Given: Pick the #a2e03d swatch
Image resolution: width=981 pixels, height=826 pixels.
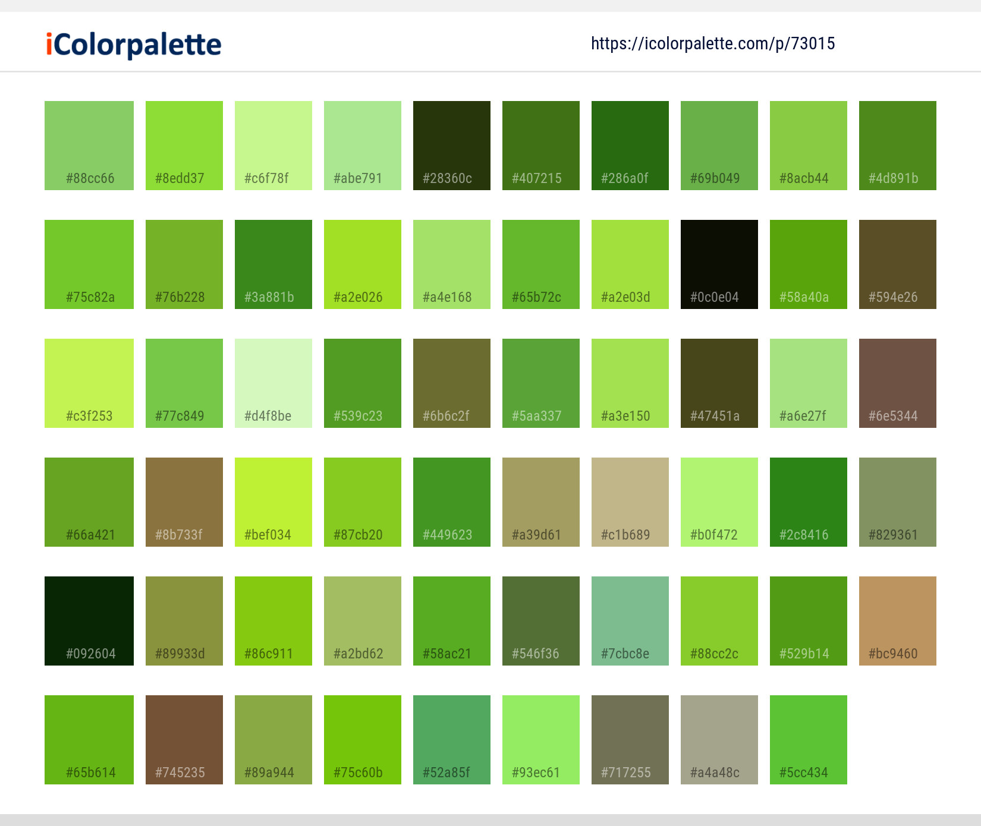Looking at the screenshot, I should tap(630, 264).
